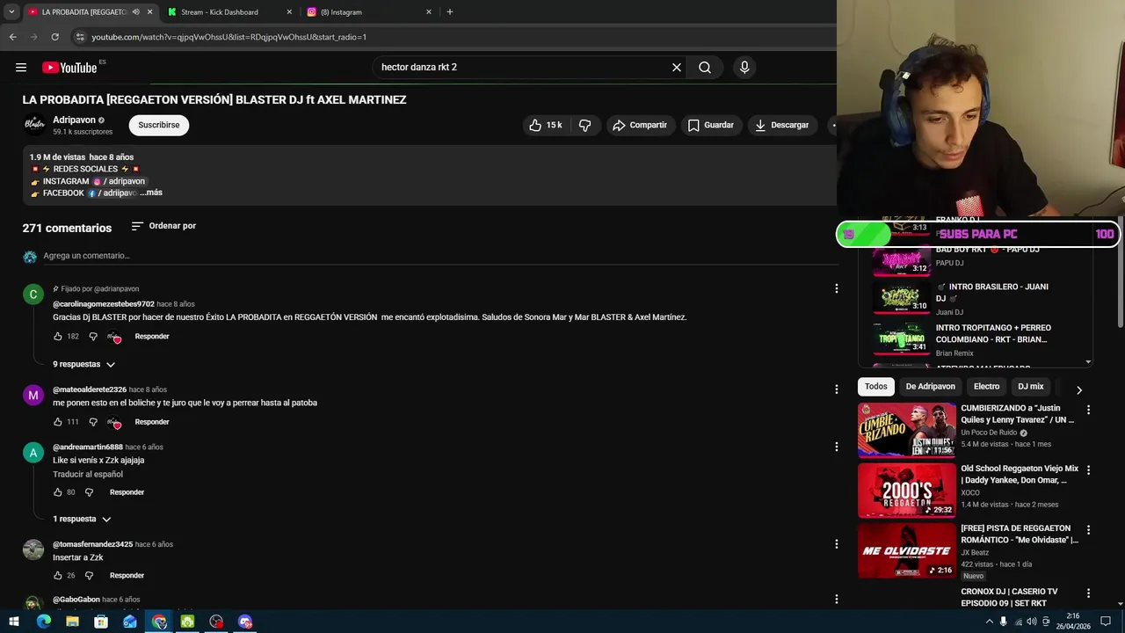This screenshot has height=633, width=1125.
Task: Open Old School Reggaeton Viejo Mix thumbnail
Action: [906, 491]
